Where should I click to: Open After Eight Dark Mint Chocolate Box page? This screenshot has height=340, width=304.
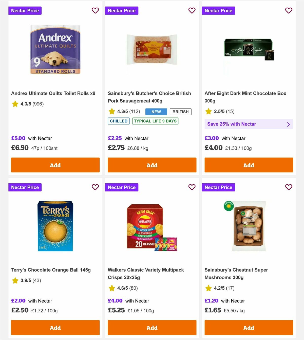245,97
